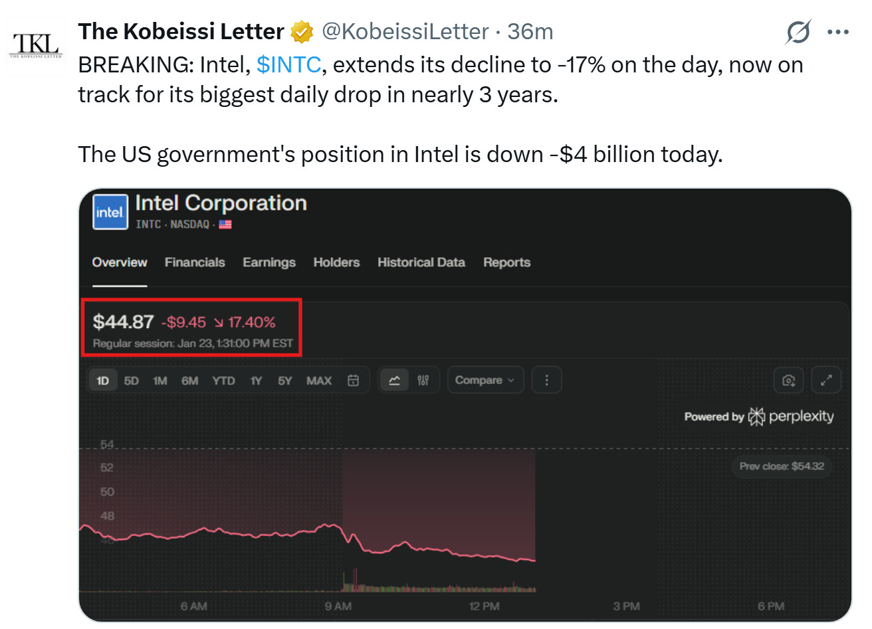
Task: Click the Intel logo icon
Action: [110, 213]
